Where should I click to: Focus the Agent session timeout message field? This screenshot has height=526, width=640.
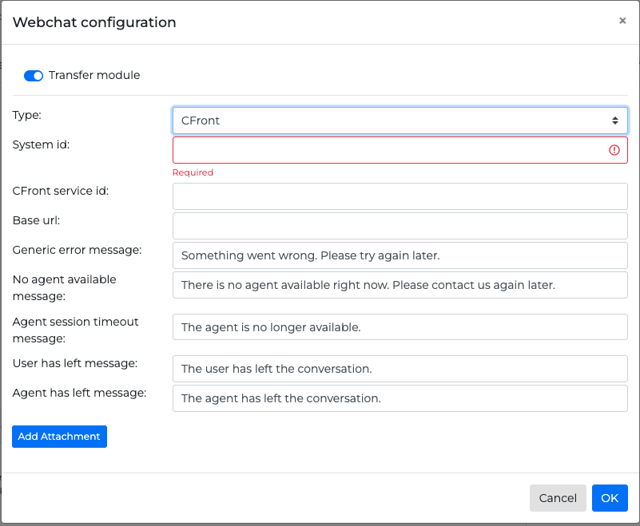[400, 327]
